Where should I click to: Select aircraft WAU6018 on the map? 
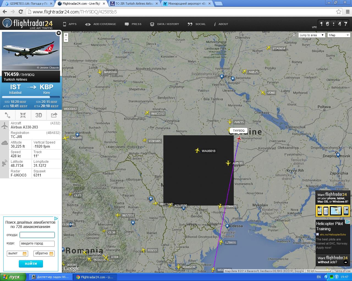(x=197, y=150)
